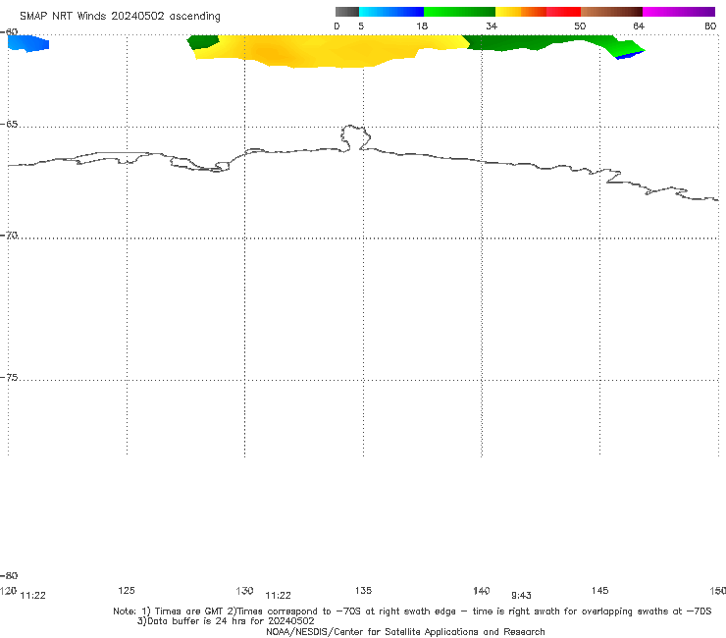Click the 11:22 time label beside longitude 120
726x638 pixels.
(x=33, y=596)
